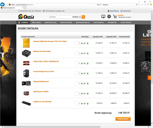
Task: Click the lock security icon in address bar
Action: tap(98, 5)
